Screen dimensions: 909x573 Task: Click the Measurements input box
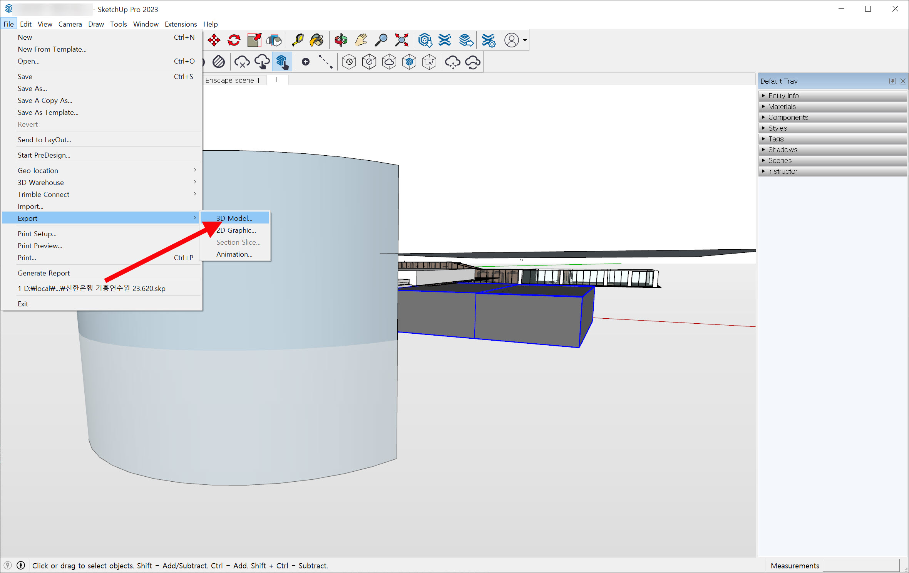[861, 565]
